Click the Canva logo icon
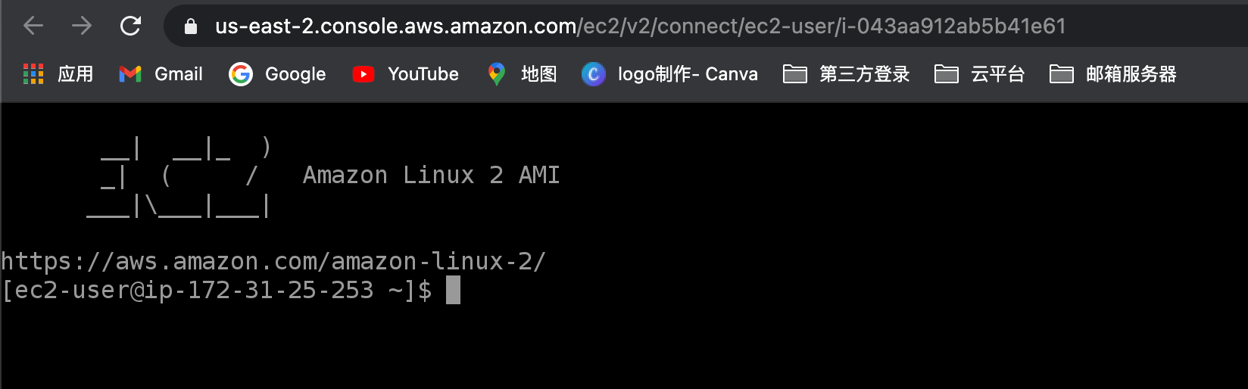 593,73
